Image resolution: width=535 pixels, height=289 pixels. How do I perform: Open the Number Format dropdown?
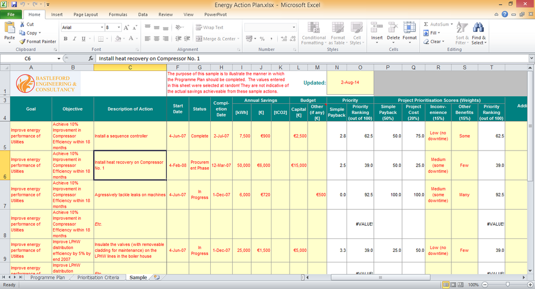pyautogui.click(x=294, y=27)
